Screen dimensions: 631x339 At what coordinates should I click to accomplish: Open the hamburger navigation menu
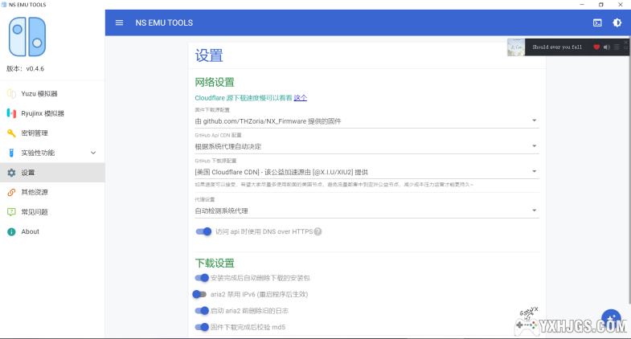point(119,23)
